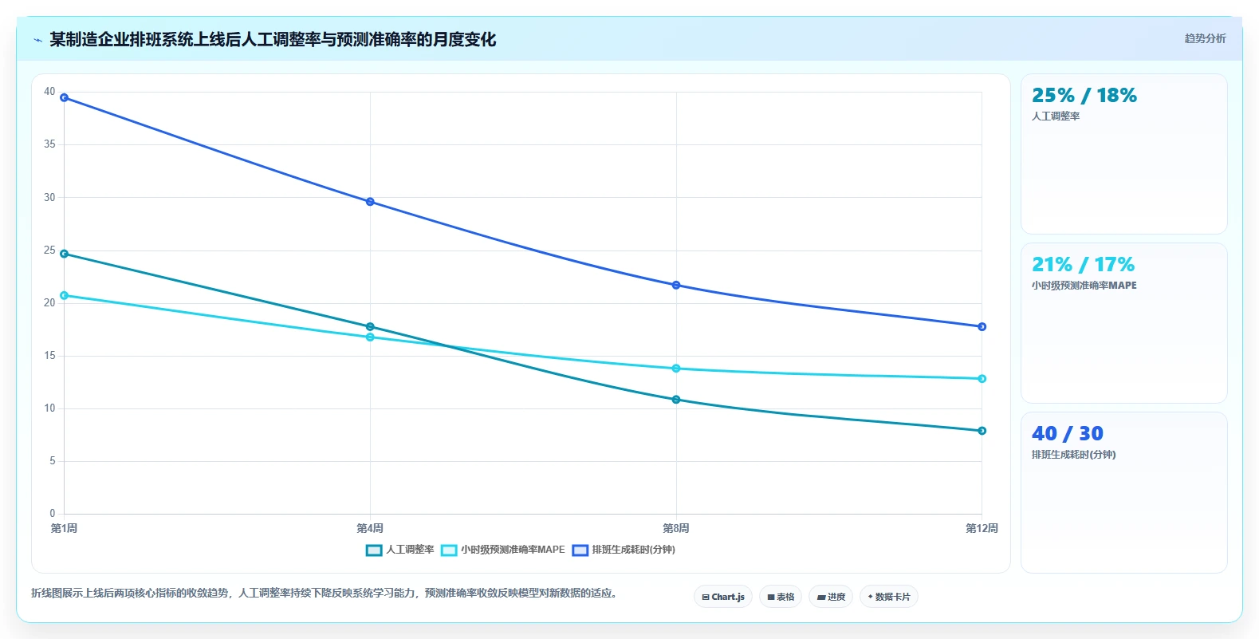Select the 人工调整率 data point at 第4周
1259x639 pixels.
[x=370, y=327]
